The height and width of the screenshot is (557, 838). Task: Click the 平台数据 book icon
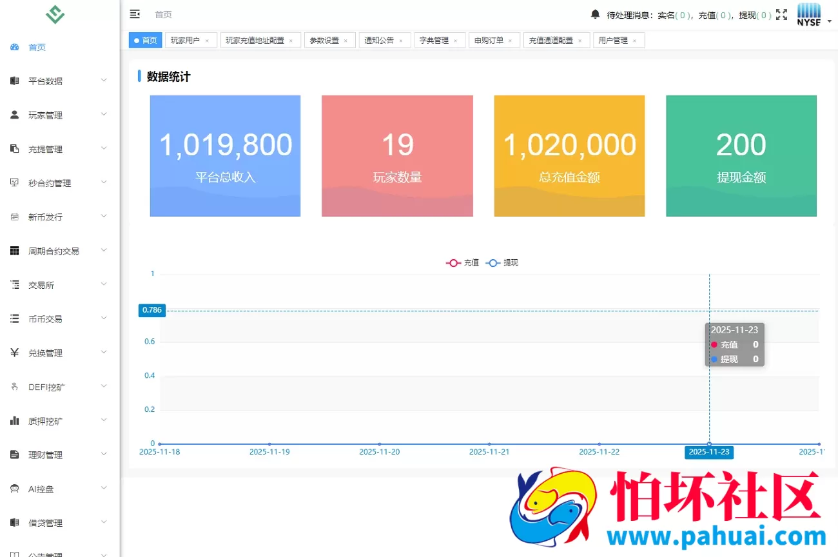click(15, 81)
